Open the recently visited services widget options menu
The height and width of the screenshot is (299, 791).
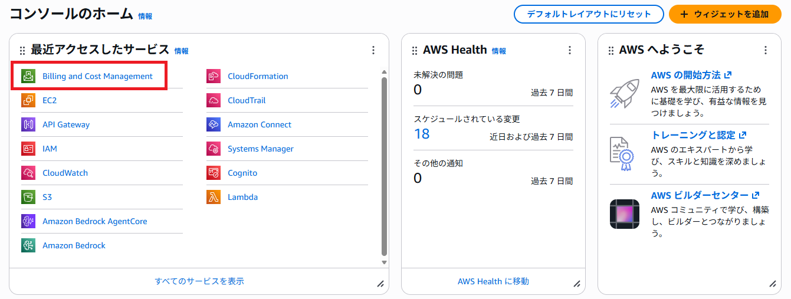(x=373, y=50)
